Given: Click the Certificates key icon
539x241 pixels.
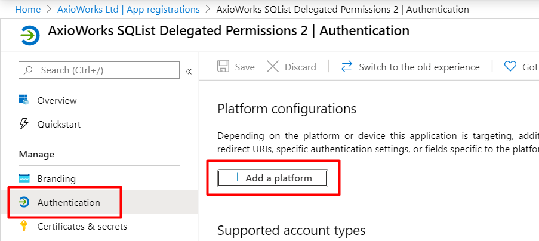Looking at the screenshot, I should click(x=24, y=226).
